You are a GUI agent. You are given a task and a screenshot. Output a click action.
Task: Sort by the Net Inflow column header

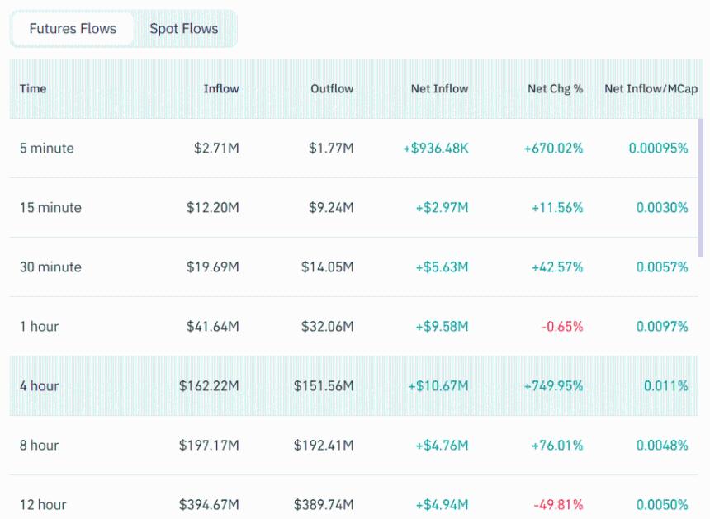pyautogui.click(x=441, y=88)
